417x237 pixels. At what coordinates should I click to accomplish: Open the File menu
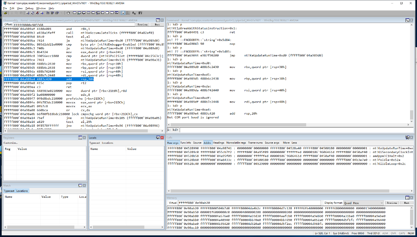(x=5, y=8)
